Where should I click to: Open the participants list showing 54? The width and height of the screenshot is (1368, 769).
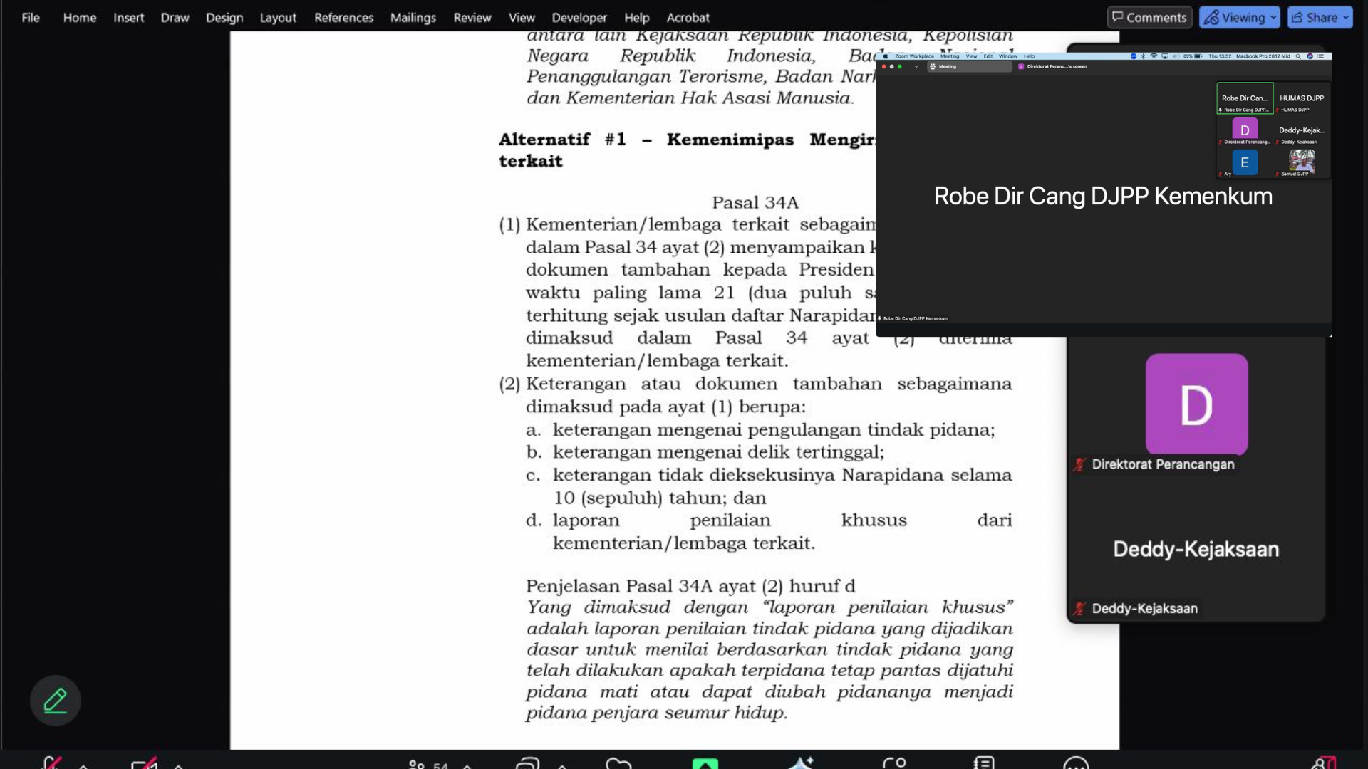click(x=428, y=765)
